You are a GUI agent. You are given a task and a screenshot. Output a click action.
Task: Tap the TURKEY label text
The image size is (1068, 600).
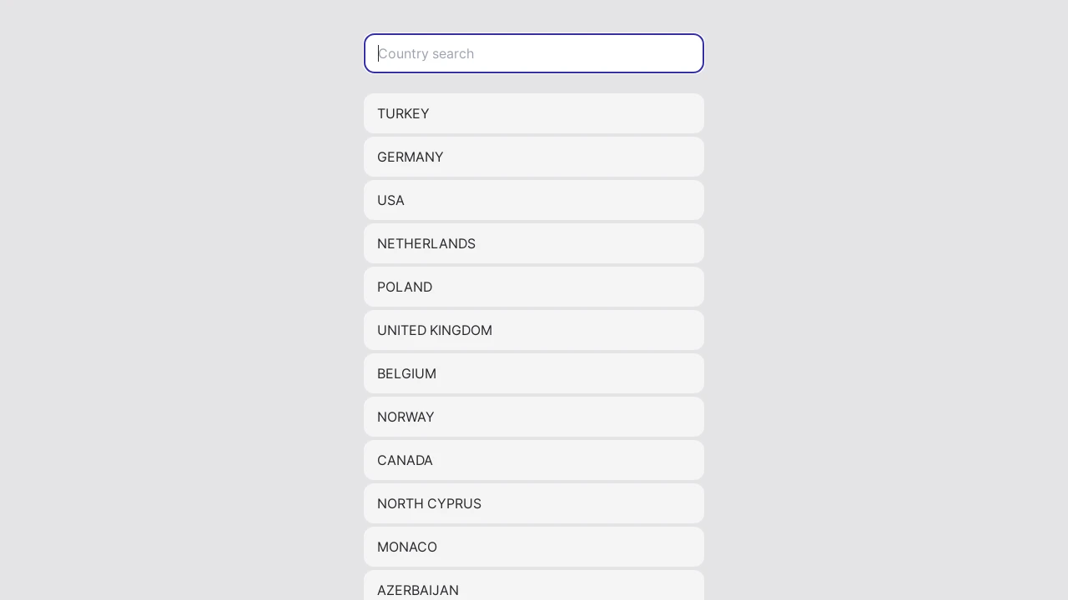[x=403, y=113]
